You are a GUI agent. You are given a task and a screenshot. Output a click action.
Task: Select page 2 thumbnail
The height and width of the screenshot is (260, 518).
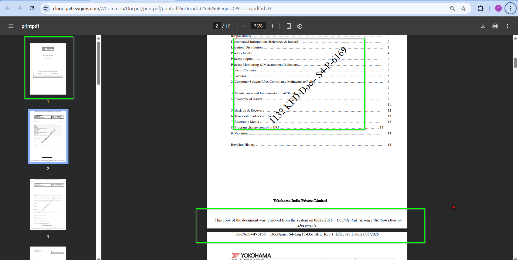pos(48,137)
